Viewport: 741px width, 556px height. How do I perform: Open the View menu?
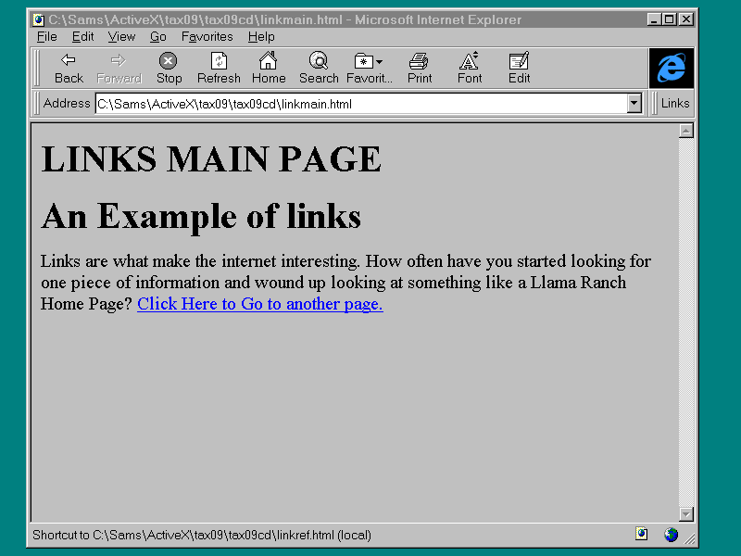(x=121, y=37)
